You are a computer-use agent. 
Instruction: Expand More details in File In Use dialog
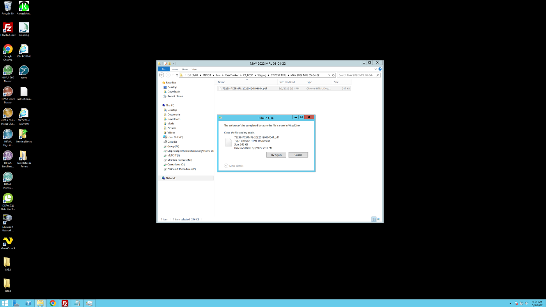pos(234,166)
